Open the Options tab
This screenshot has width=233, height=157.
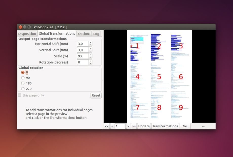click(84, 34)
